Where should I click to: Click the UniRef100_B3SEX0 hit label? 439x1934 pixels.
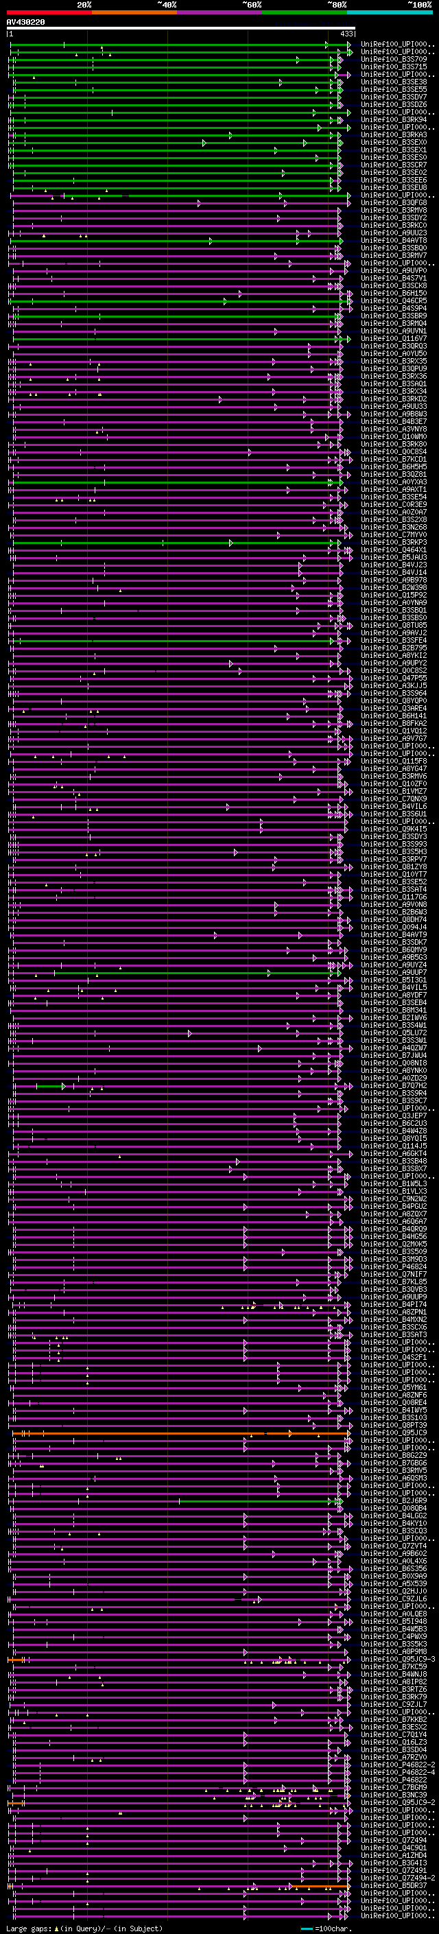click(394, 142)
